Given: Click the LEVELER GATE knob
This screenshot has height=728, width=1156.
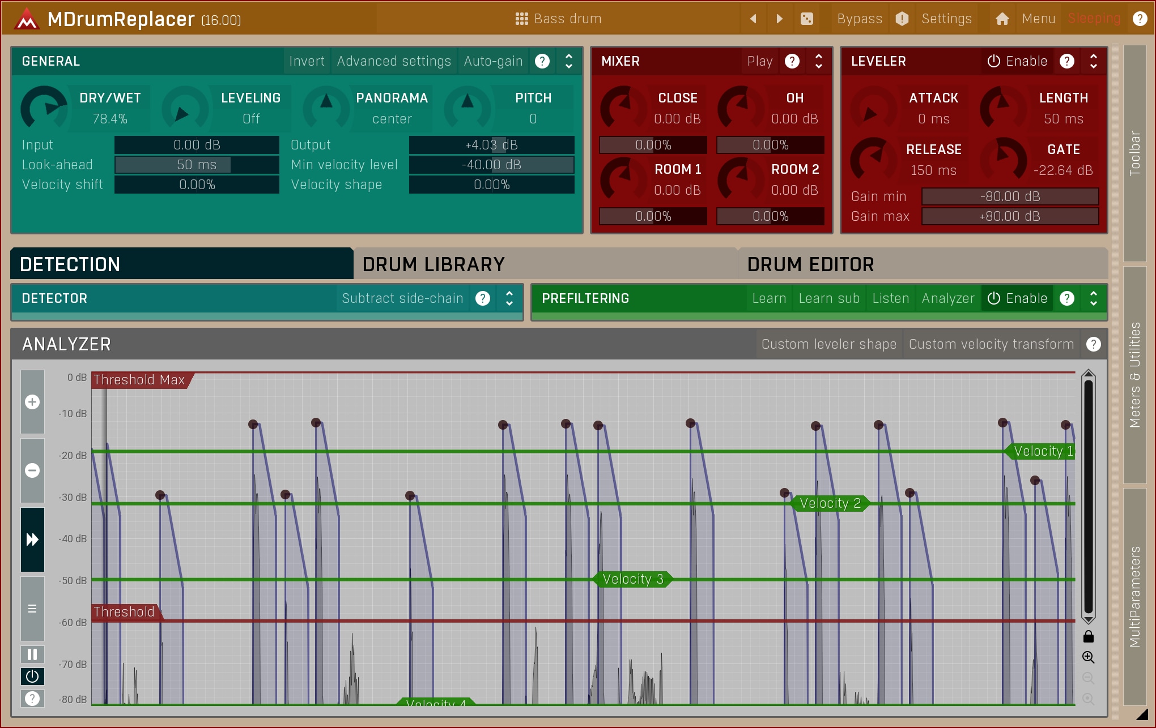Looking at the screenshot, I should click(x=1004, y=159).
